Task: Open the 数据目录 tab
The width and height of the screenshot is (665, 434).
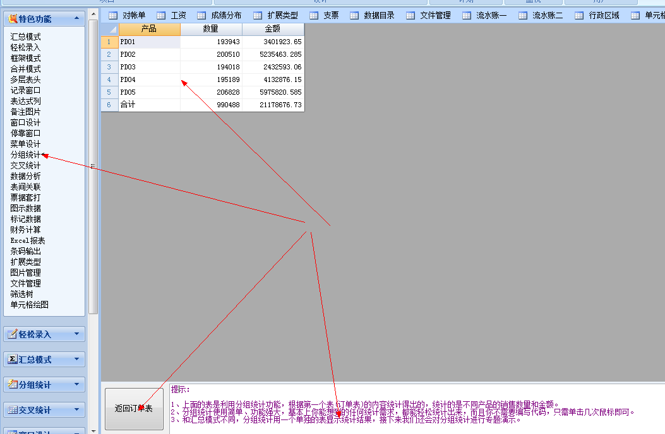Action: click(379, 16)
